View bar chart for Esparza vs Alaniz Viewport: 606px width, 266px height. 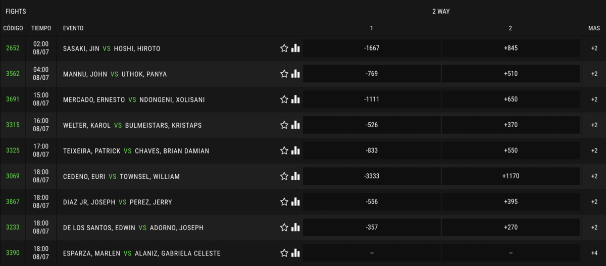pos(296,253)
